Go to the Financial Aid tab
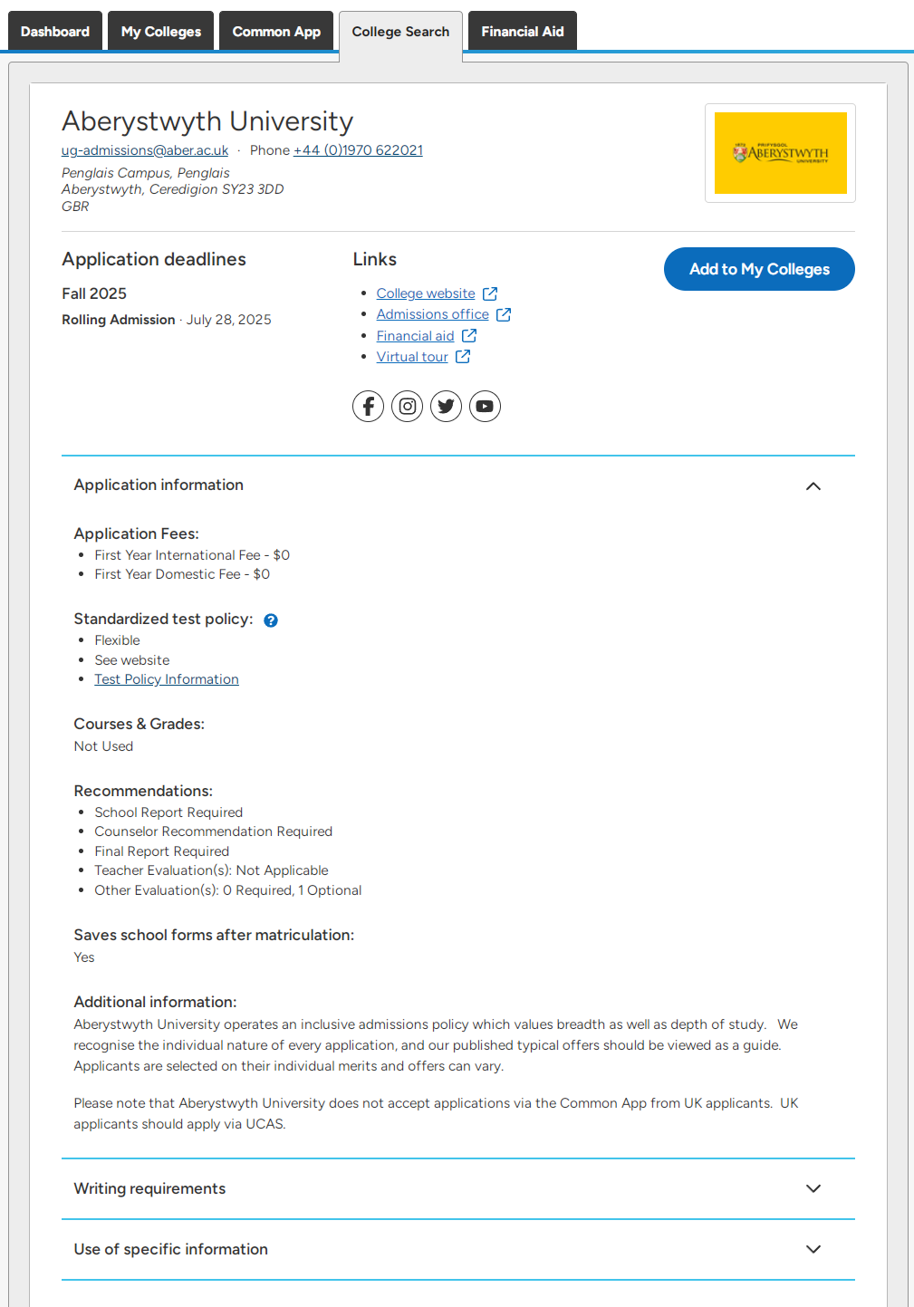914x1307 pixels. click(523, 31)
